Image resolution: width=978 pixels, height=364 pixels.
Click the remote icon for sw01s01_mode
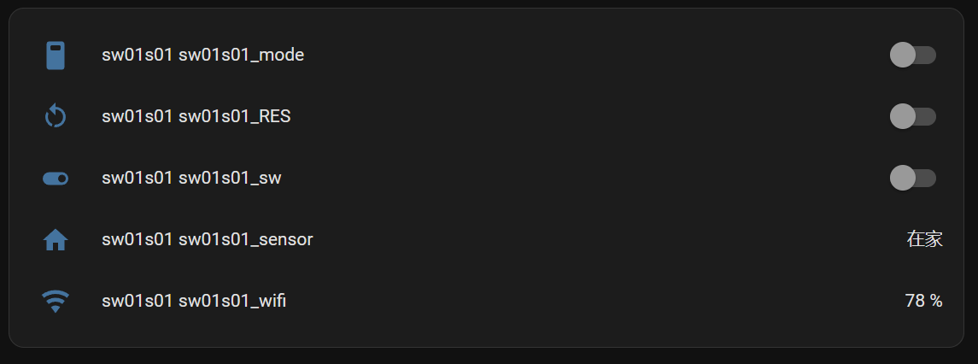click(x=56, y=56)
